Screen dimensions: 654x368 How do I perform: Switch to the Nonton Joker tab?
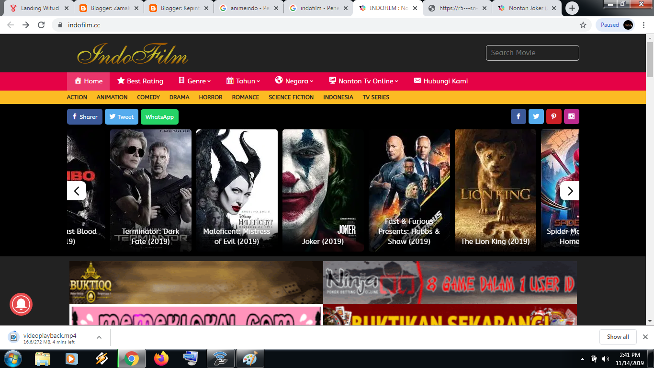click(527, 8)
